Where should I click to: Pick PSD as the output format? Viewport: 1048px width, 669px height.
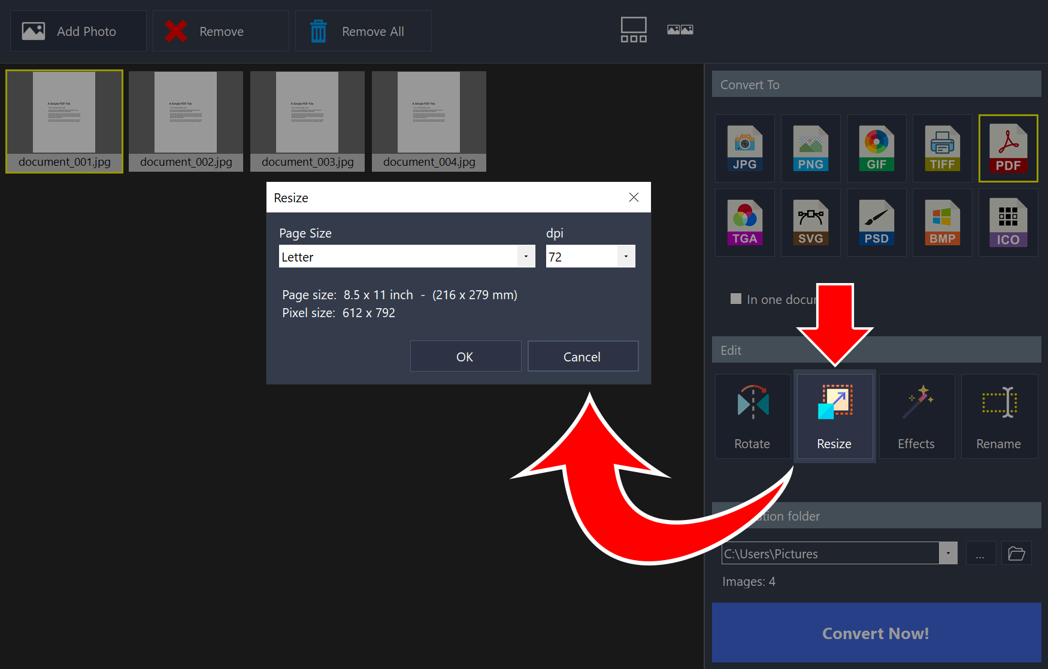click(x=876, y=223)
